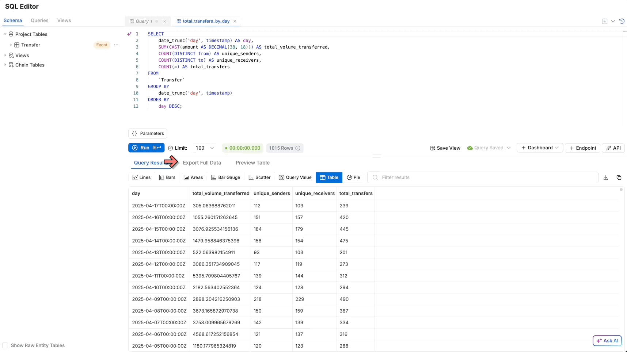Open the Limit 100 dropdown

pyautogui.click(x=205, y=148)
